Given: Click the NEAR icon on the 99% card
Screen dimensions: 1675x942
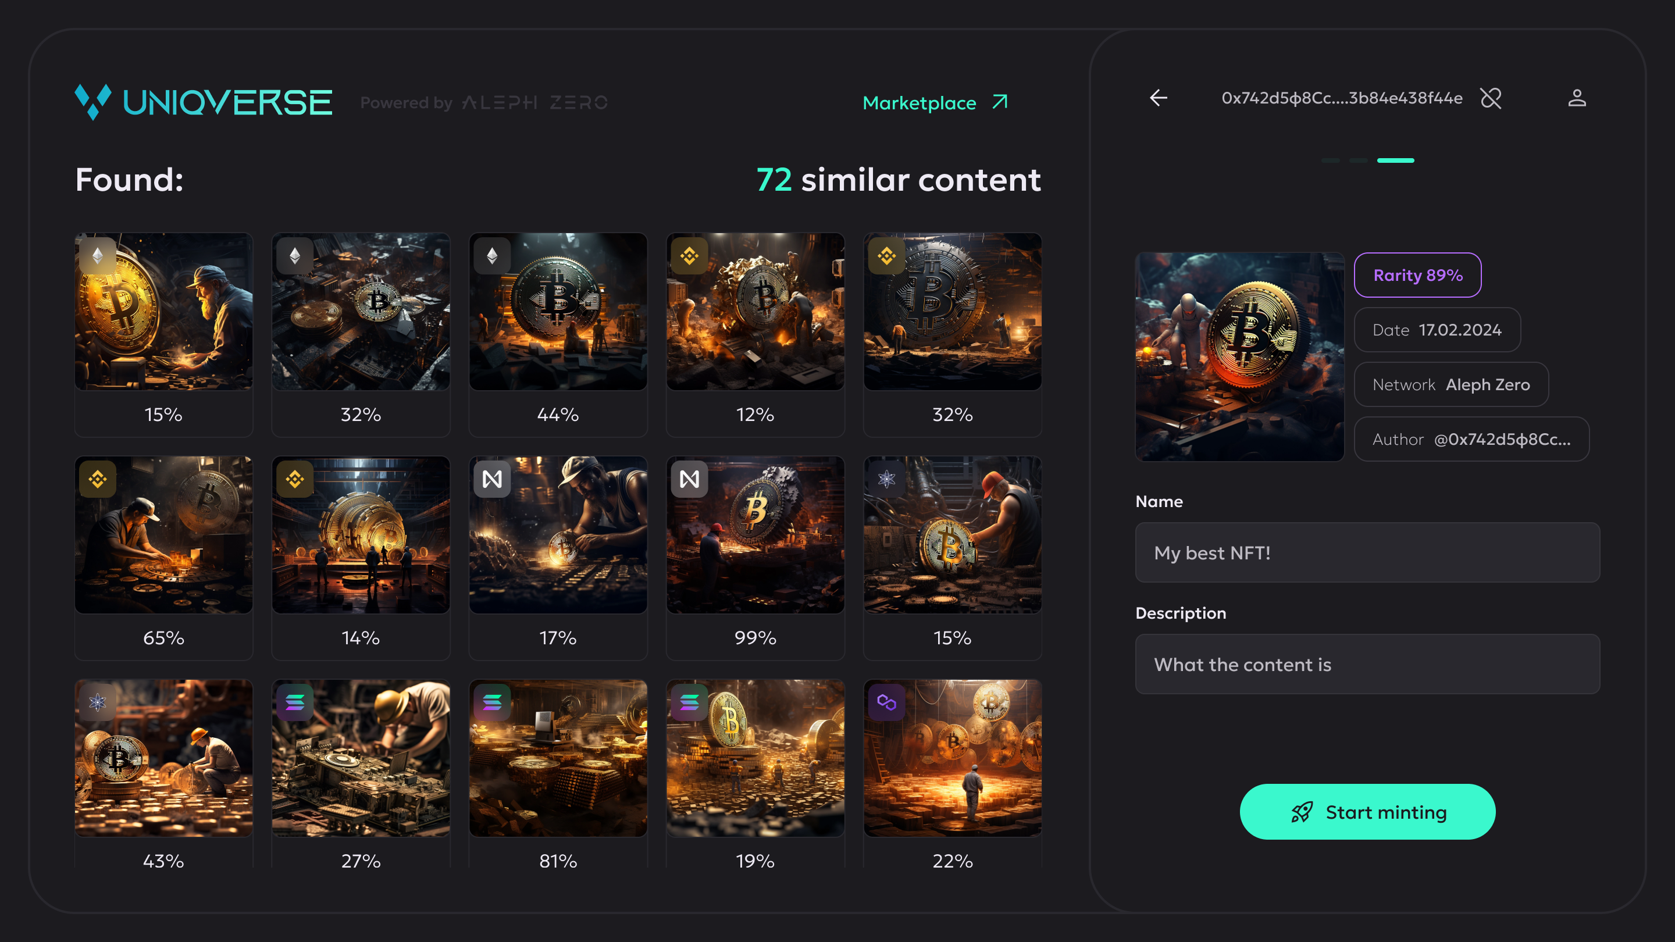Looking at the screenshot, I should (689, 479).
